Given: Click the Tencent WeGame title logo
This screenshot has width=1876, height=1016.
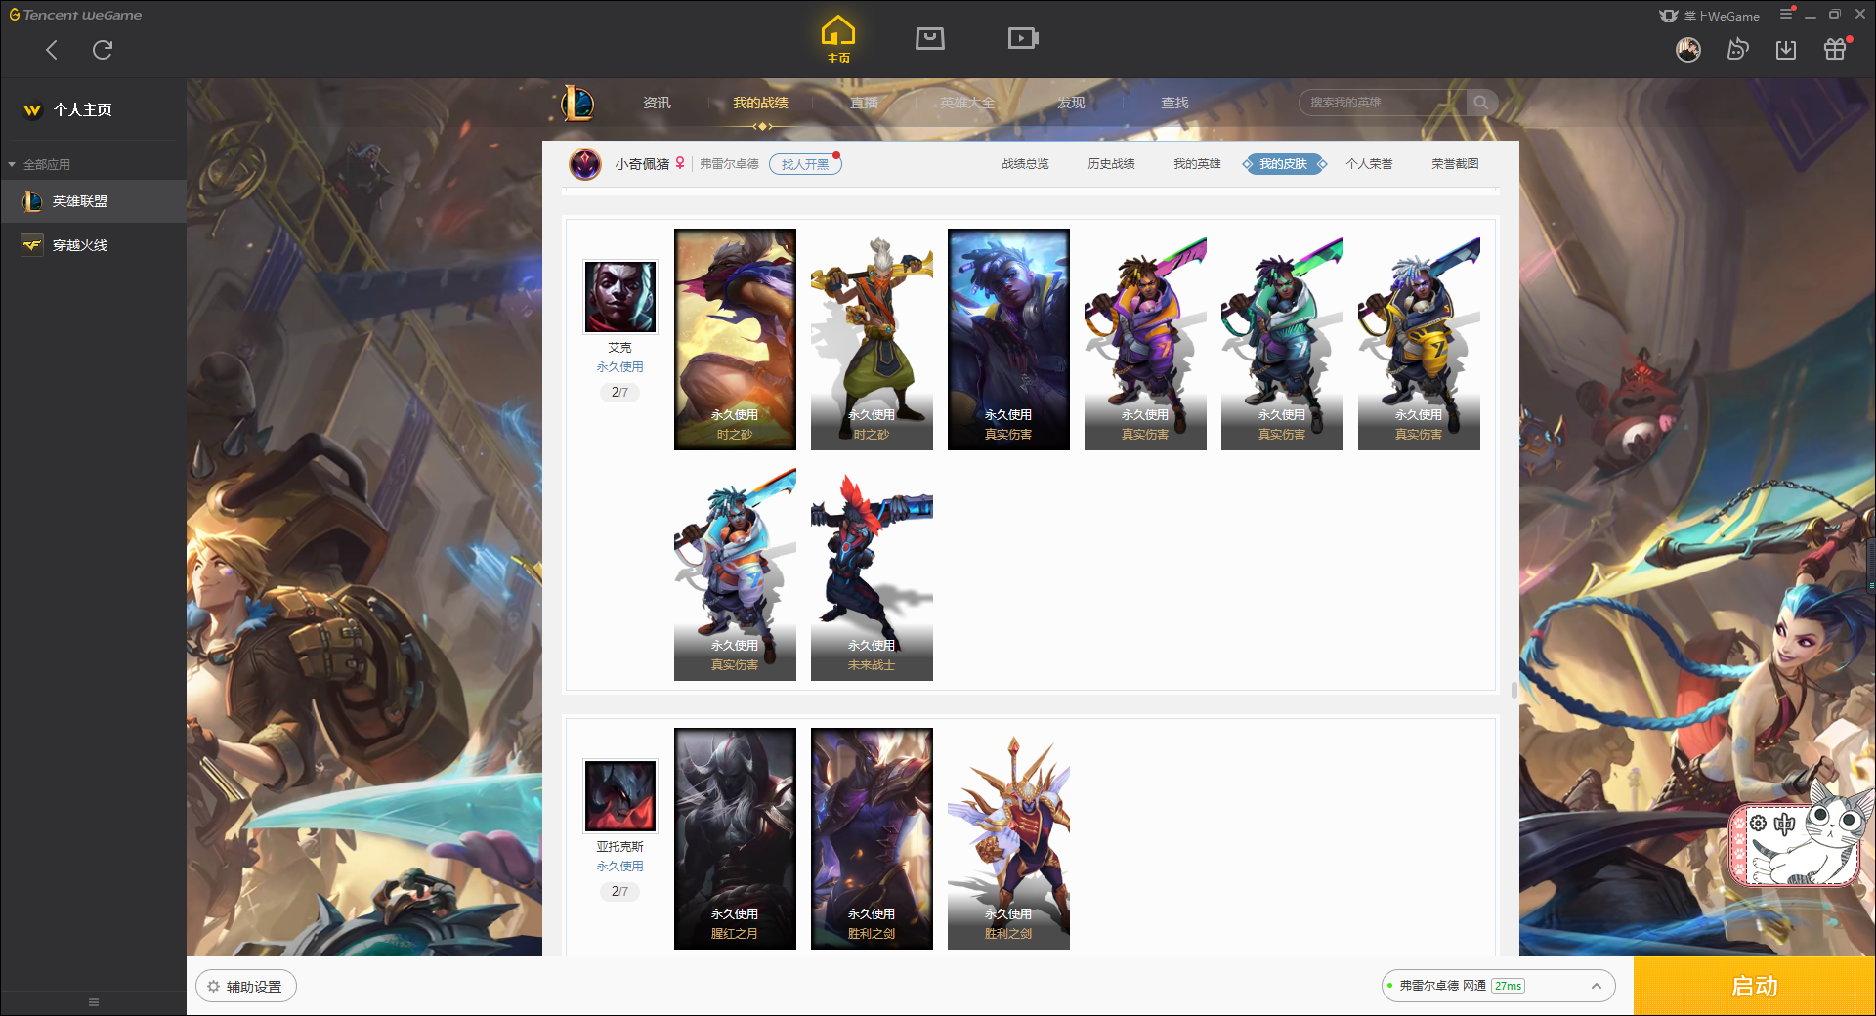Looking at the screenshot, I should (75, 15).
